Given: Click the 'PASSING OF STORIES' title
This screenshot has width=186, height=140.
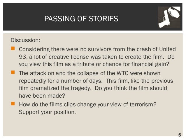Looking at the screenshot, I should tap(81, 19).
